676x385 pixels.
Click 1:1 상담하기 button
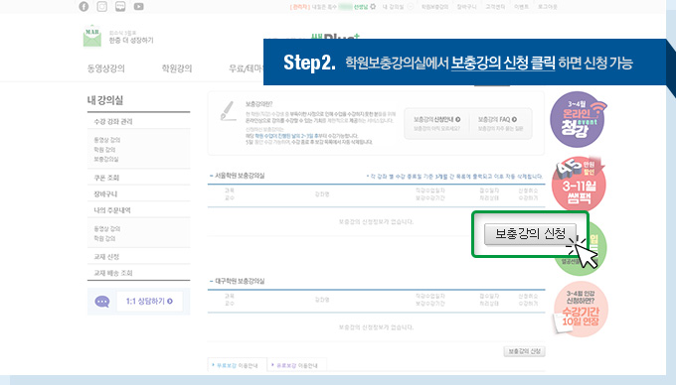coord(149,301)
